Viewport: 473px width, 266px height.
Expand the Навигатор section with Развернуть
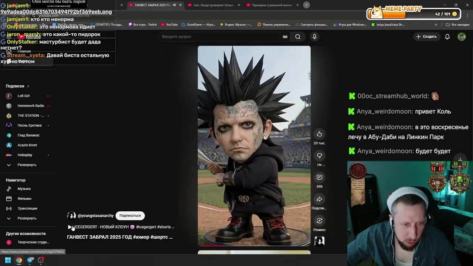[x=28, y=218]
